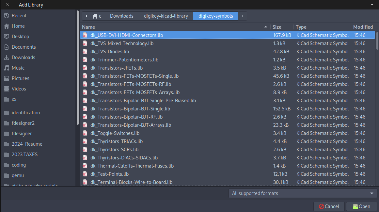Viewport: 379px width, 212px height.
Task: Select dk_Terminal-Blocks-Wire-to-Board.lib
Action: pyautogui.click(x=228, y=182)
